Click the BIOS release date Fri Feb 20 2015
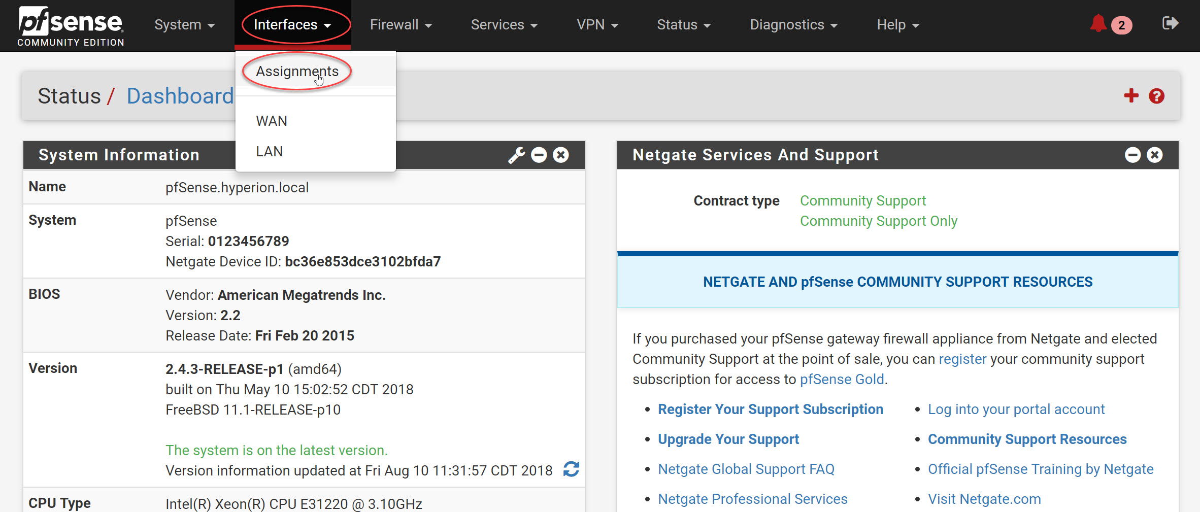The height and width of the screenshot is (512, 1200). pyautogui.click(x=305, y=335)
